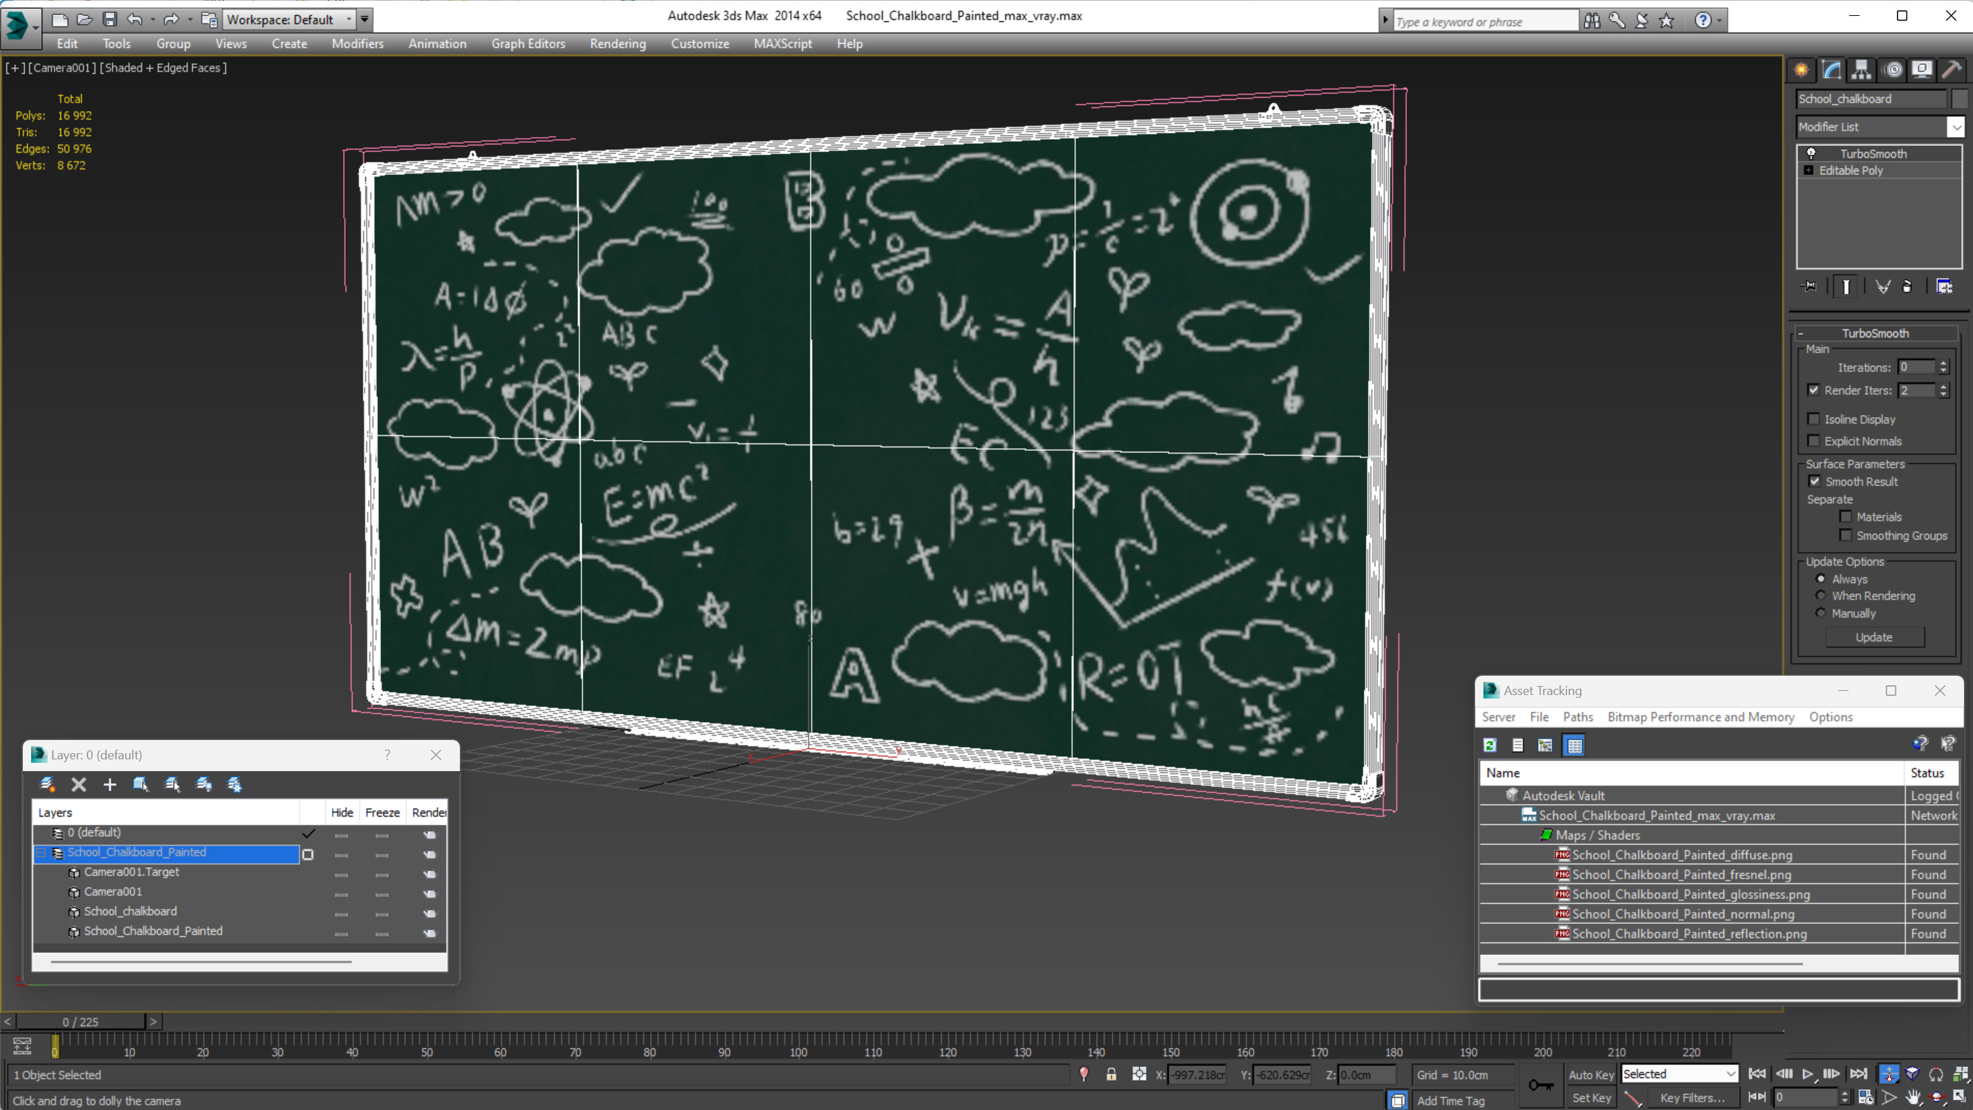Screen dimensions: 1973x1110
Task: Open Bitmap Performance and Memory menu
Action: tap(1701, 716)
